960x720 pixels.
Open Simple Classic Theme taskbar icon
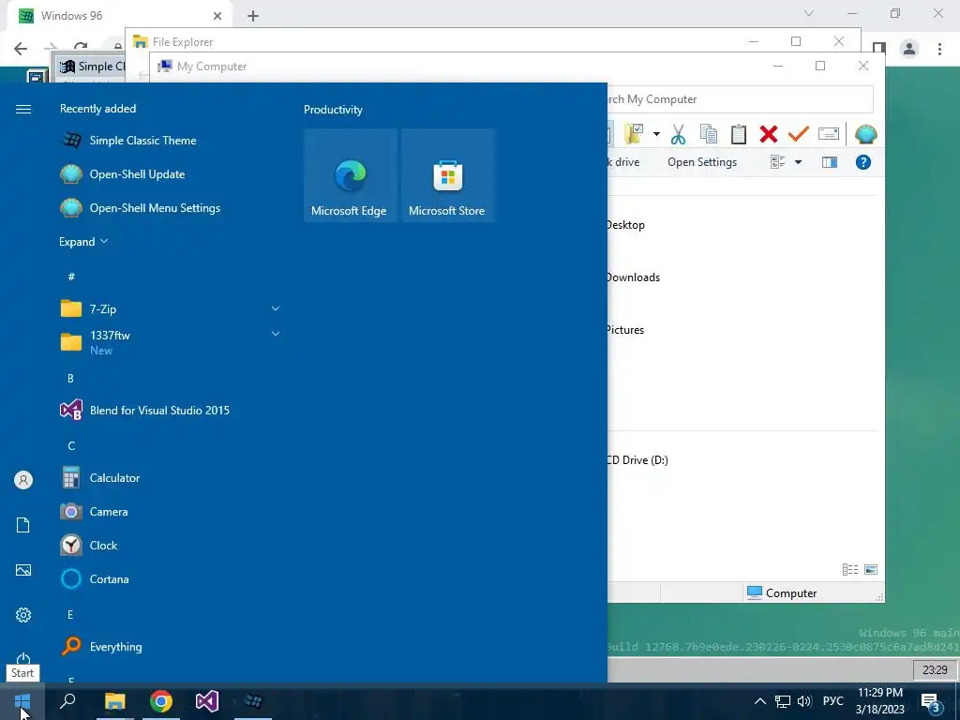coord(253,701)
